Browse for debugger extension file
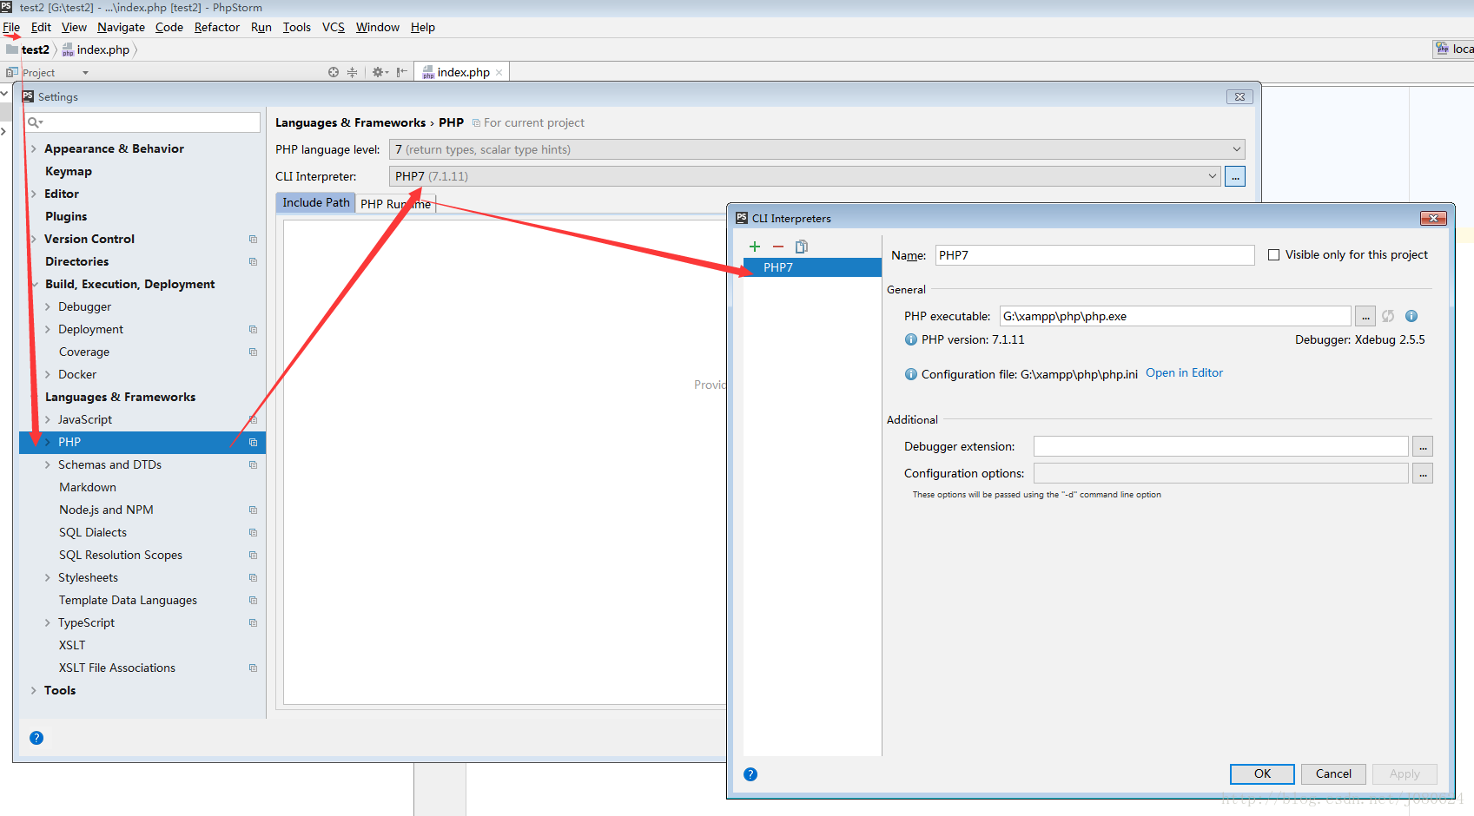The height and width of the screenshot is (816, 1474). pos(1423,446)
